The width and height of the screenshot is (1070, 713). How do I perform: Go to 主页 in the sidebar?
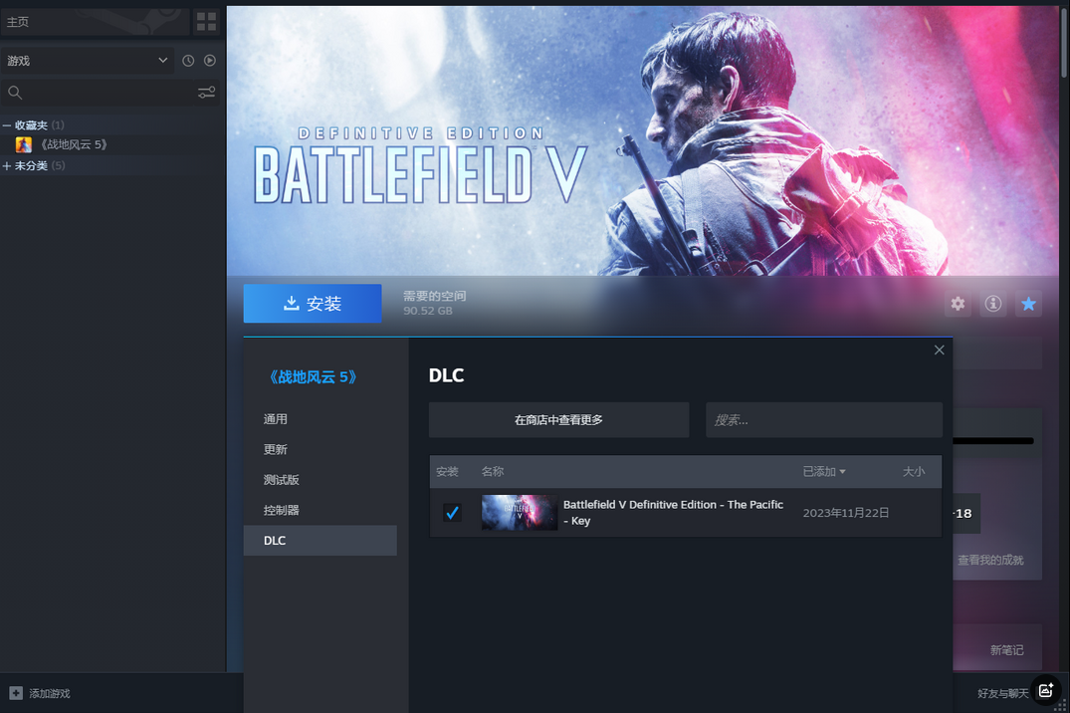tap(95, 22)
